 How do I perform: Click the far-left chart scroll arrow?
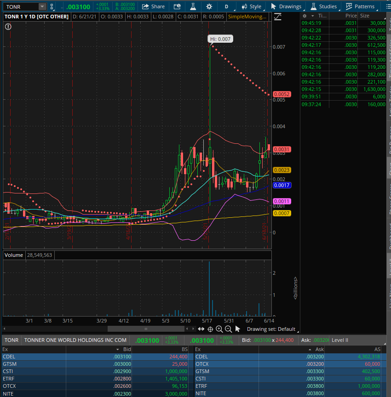4,329
